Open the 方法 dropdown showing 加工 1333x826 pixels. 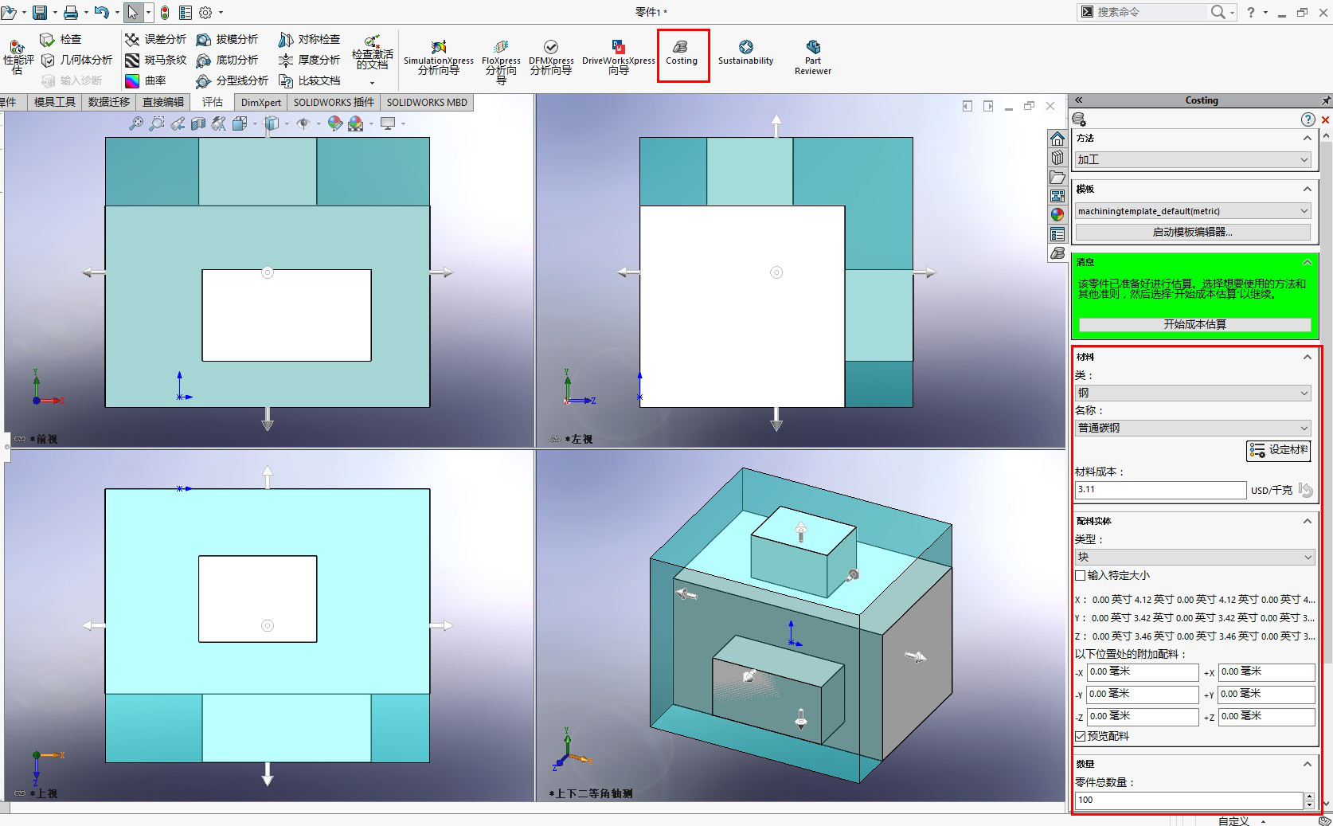(x=1192, y=159)
